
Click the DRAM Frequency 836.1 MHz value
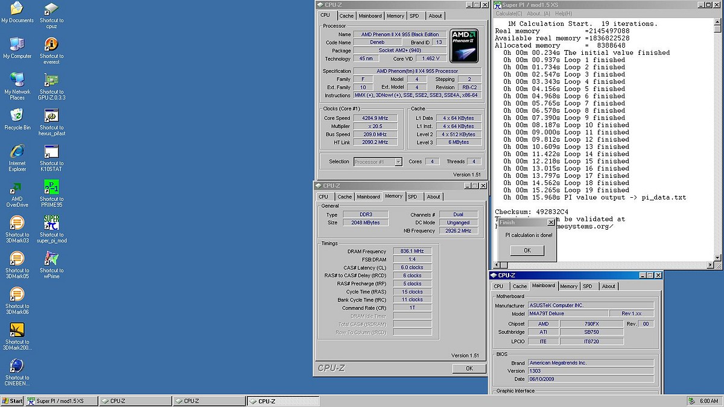(412, 251)
